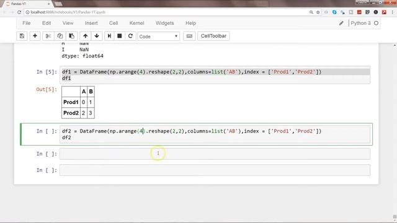
Task: Click the Python 3 kernel name
Action: pos(360,23)
